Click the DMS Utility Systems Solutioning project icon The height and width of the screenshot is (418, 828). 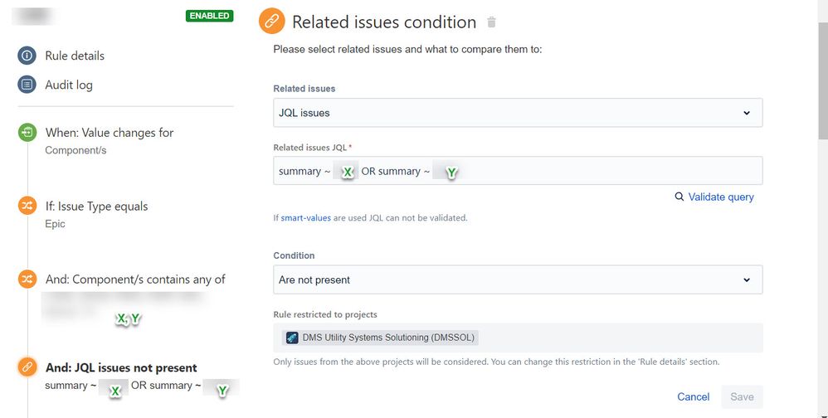pyautogui.click(x=291, y=338)
